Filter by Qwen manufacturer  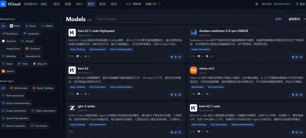[8, 64]
